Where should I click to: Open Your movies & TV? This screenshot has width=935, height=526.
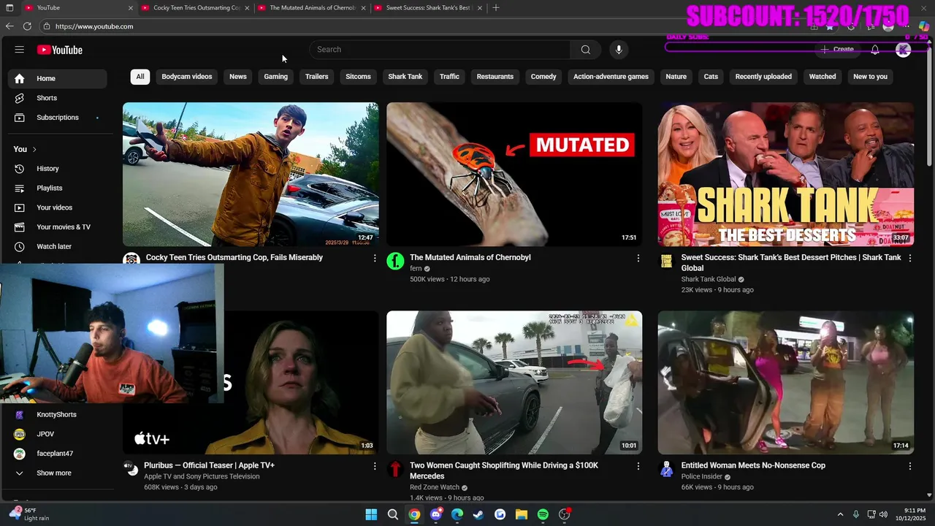tap(57, 227)
